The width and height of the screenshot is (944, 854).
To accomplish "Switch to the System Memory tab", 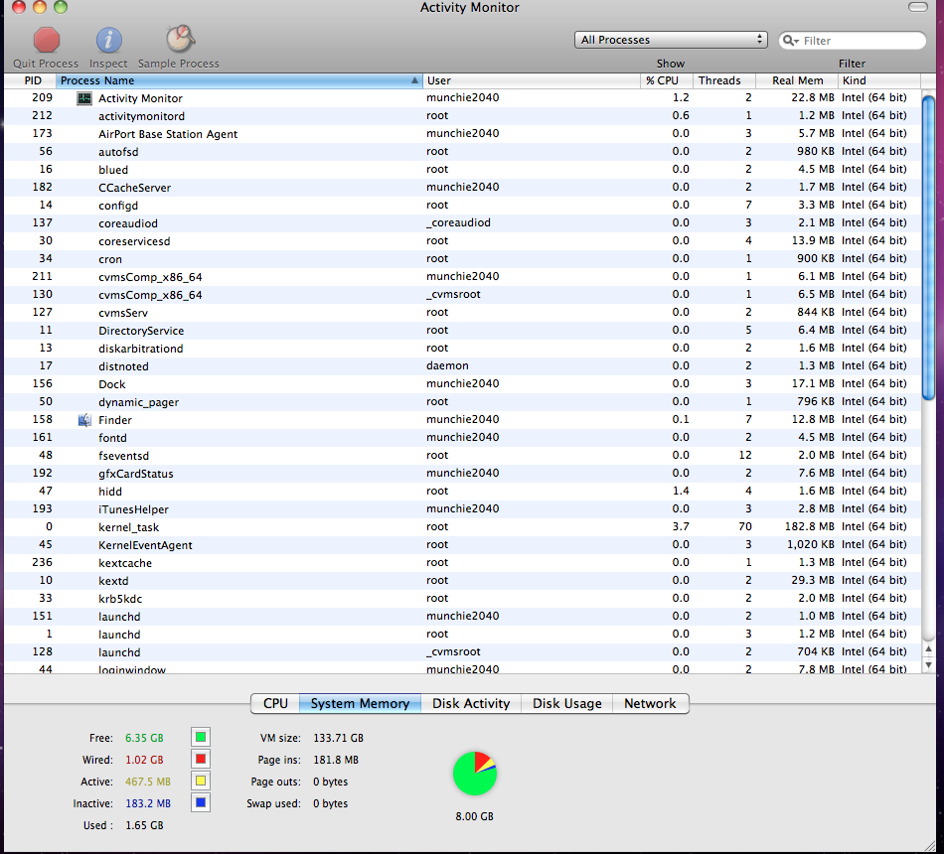I will 360,703.
